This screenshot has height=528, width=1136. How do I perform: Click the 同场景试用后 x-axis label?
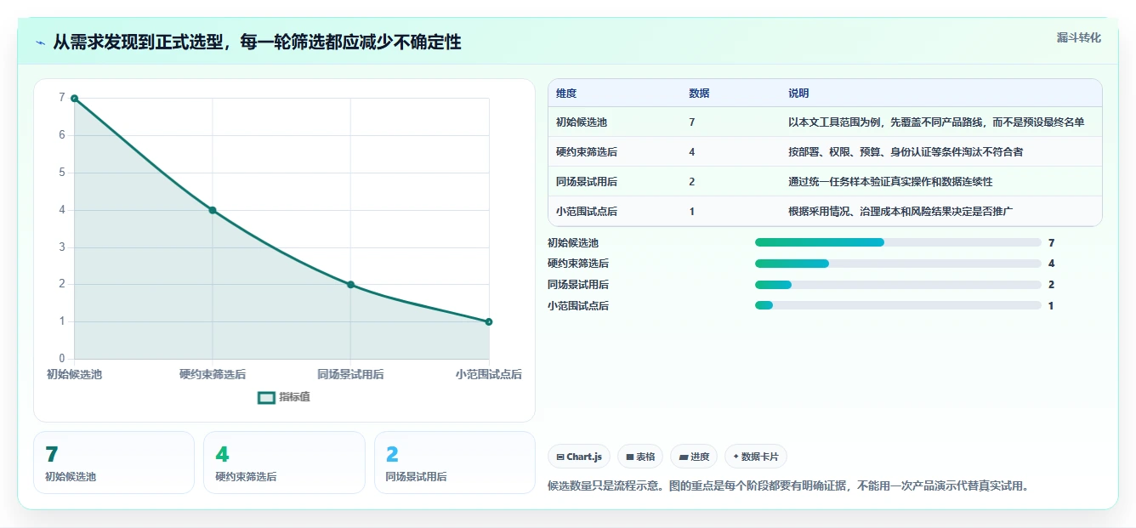[x=350, y=374]
